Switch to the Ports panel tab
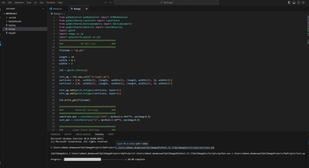The width and height of the screenshot is (309, 168). (111, 134)
